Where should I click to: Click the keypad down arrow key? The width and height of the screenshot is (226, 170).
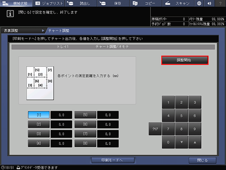point(181,142)
